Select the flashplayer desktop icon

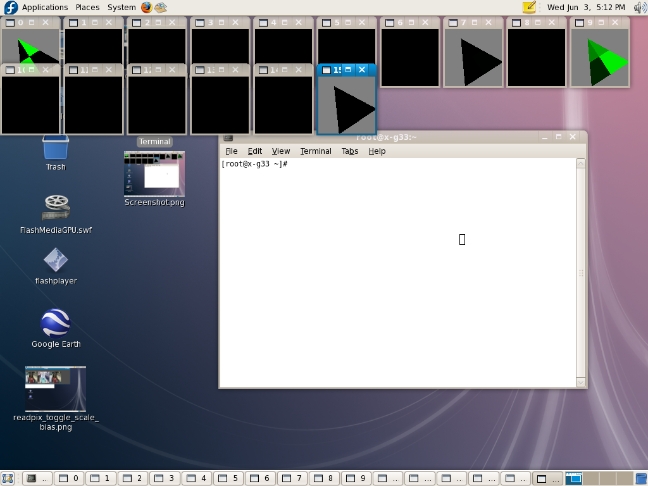click(x=56, y=261)
